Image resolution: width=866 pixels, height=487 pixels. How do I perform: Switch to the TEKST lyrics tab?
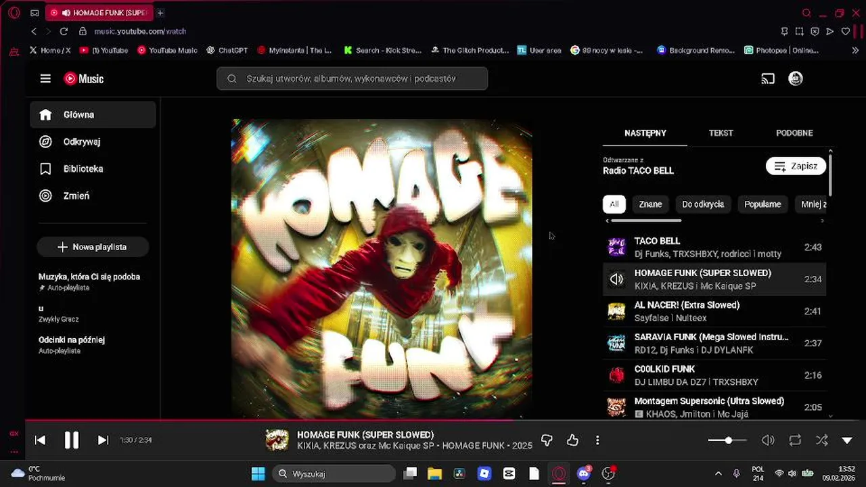(721, 133)
